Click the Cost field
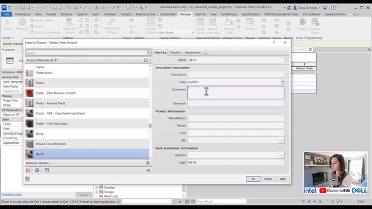This screenshot has height=209, width=372. 235,133
